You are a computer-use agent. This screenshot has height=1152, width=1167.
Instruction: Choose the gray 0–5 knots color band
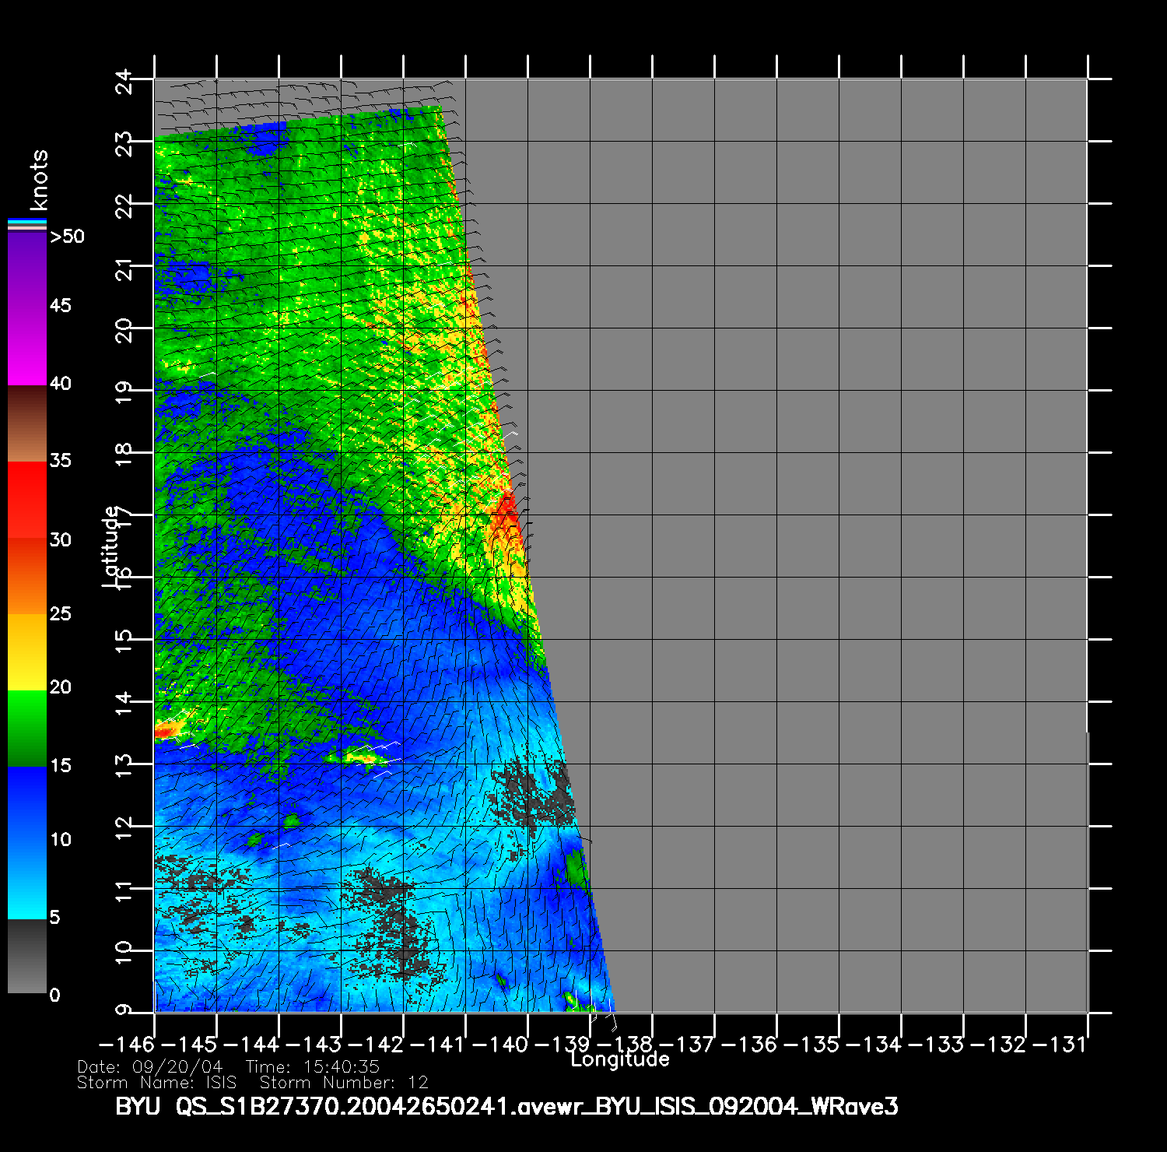pyautogui.click(x=26, y=956)
